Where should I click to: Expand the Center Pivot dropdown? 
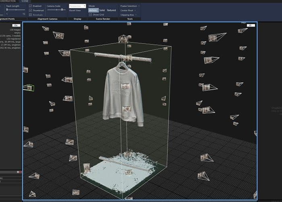point(128,10)
